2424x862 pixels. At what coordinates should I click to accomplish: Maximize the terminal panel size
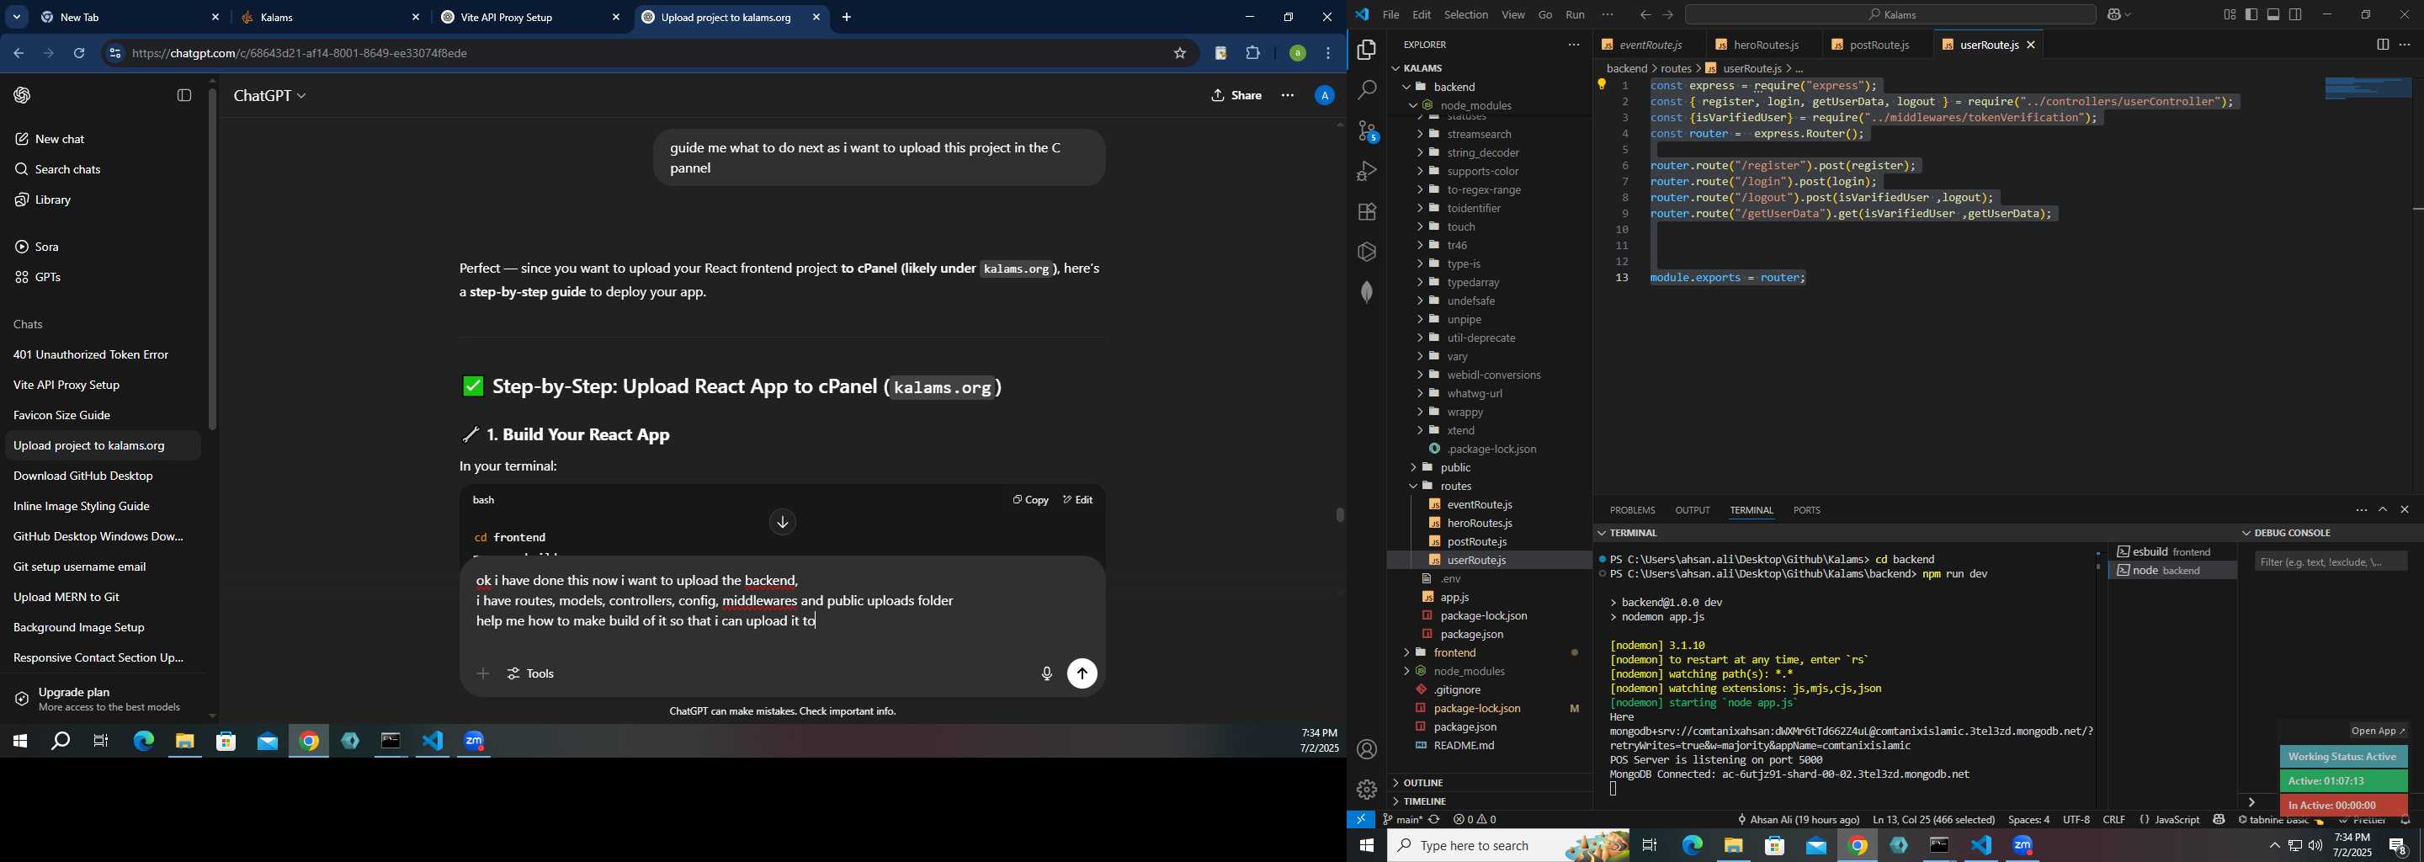[x=2383, y=510]
